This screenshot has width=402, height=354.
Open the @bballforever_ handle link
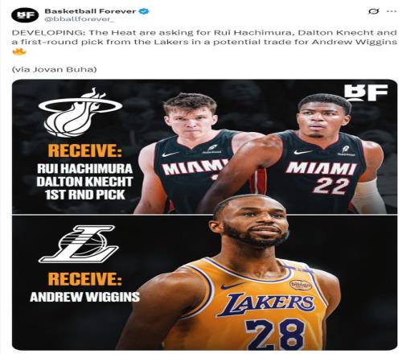pos(79,19)
